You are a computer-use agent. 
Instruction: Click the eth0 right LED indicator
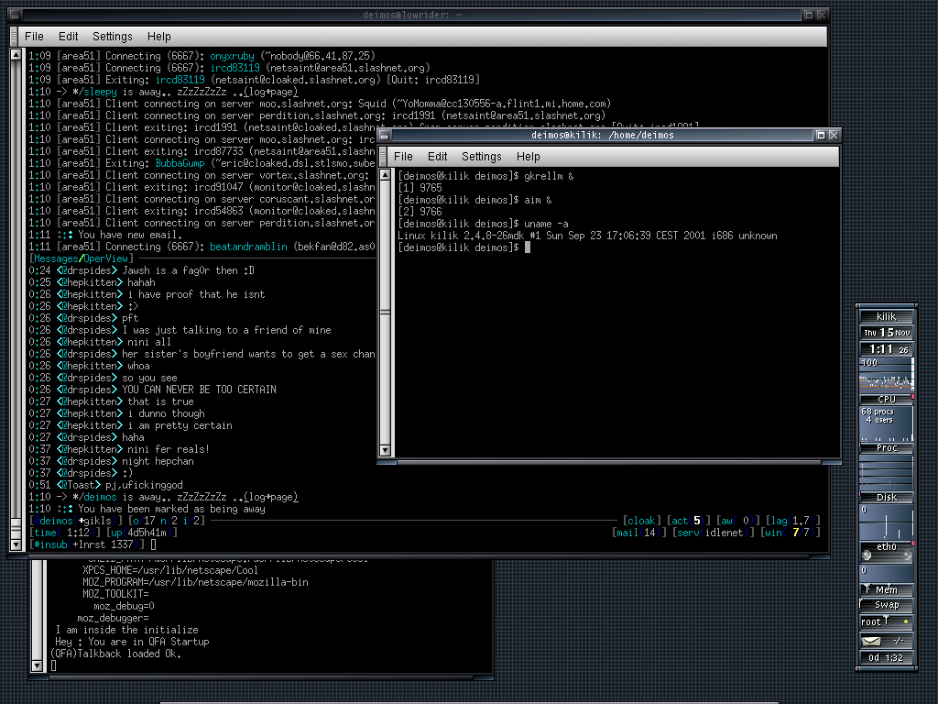point(905,556)
